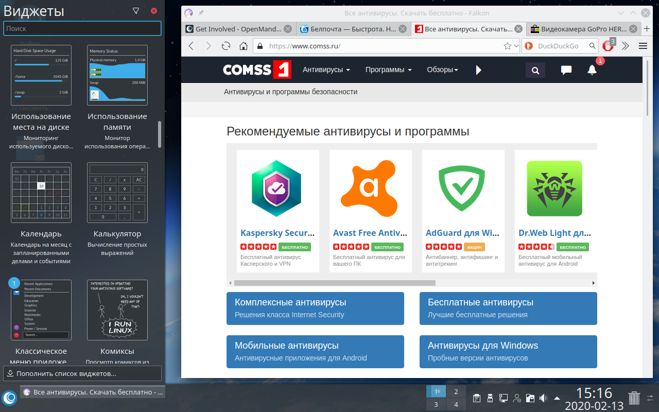Open the comments chat bubble icon
Image resolution: width=659 pixels, height=412 pixels.
click(566, 71)
